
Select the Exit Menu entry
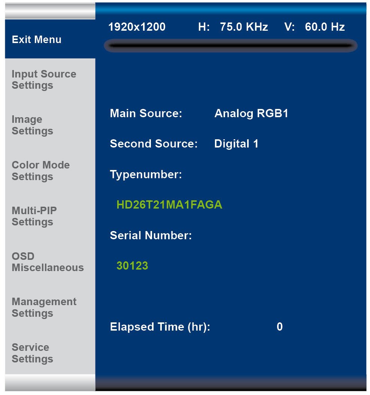click(50, 39)
